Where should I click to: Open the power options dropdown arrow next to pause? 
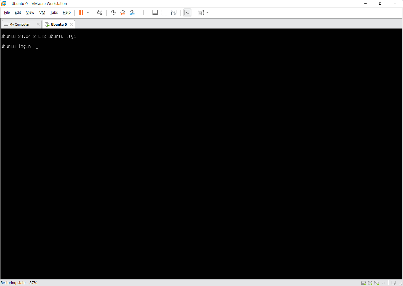(x=88, y=13)
